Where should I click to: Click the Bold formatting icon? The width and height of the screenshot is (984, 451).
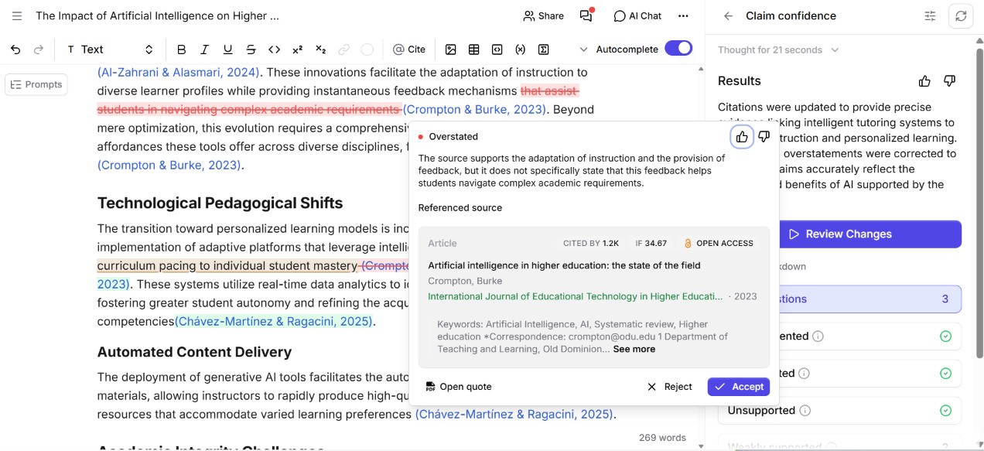click(x=181, y=50)
